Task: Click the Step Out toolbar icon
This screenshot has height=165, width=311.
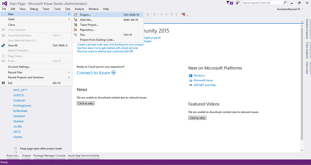Action: point(176,15)
